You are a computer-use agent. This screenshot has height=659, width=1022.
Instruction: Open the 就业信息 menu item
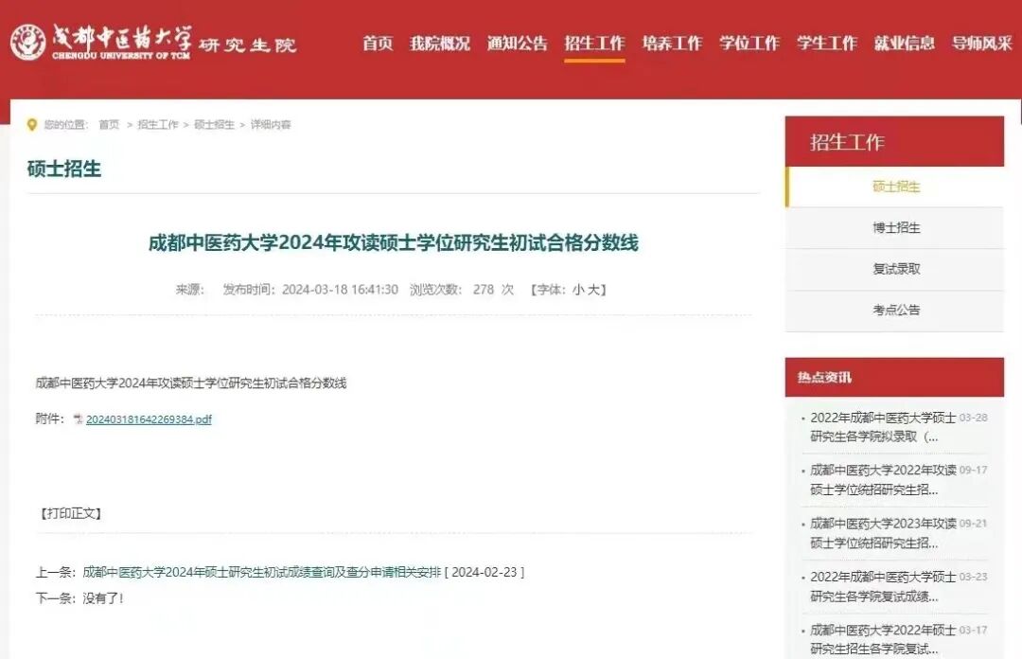tap(904, 43)
